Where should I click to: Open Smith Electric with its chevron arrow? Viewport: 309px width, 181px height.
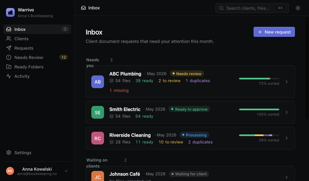[x=287, y=112]
